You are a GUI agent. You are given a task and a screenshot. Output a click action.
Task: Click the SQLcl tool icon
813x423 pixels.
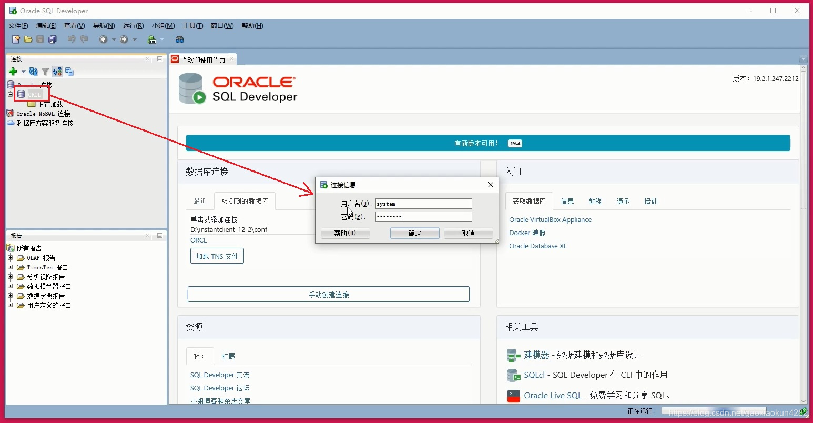click(x=513, y=375)
